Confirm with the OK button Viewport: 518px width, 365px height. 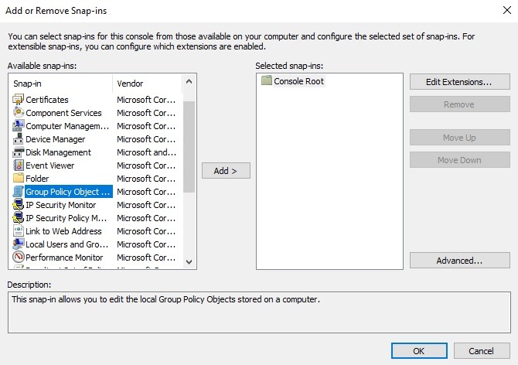pos(419,350)
